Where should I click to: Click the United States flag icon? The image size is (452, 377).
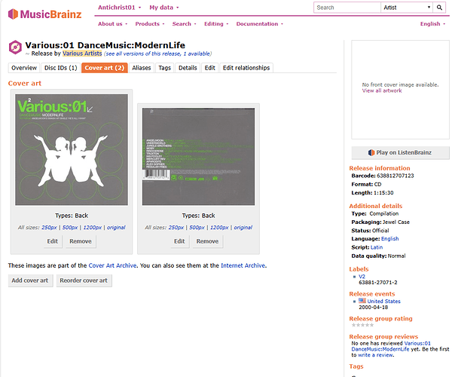click(362, 301)
